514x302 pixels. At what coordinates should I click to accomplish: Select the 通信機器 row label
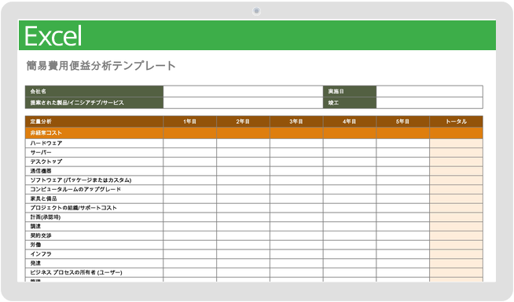coord(94,171)
